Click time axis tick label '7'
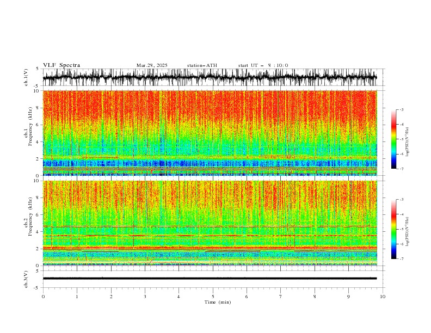The image size is (431, 333). [x=281, y=297]
